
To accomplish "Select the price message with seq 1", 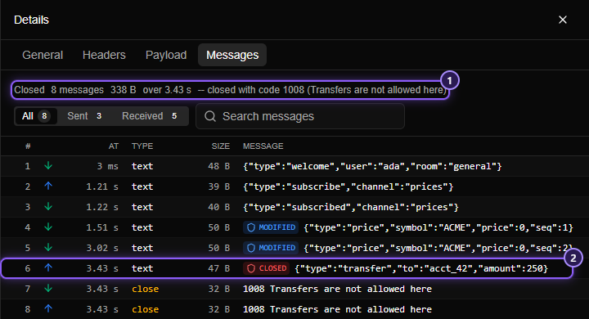I will click(x=438, y=227).
